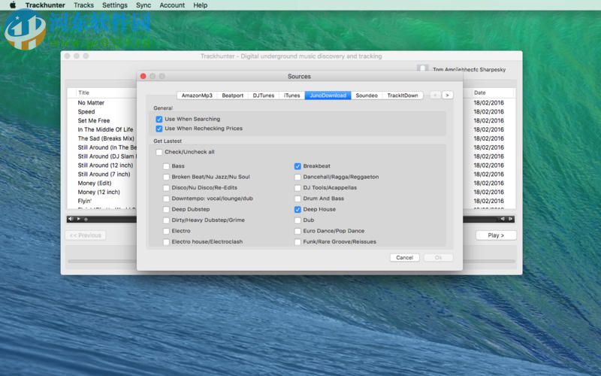
Task: Enable the Bass genre checkbox
Action: pyautogui.click(x=166, y=166)
